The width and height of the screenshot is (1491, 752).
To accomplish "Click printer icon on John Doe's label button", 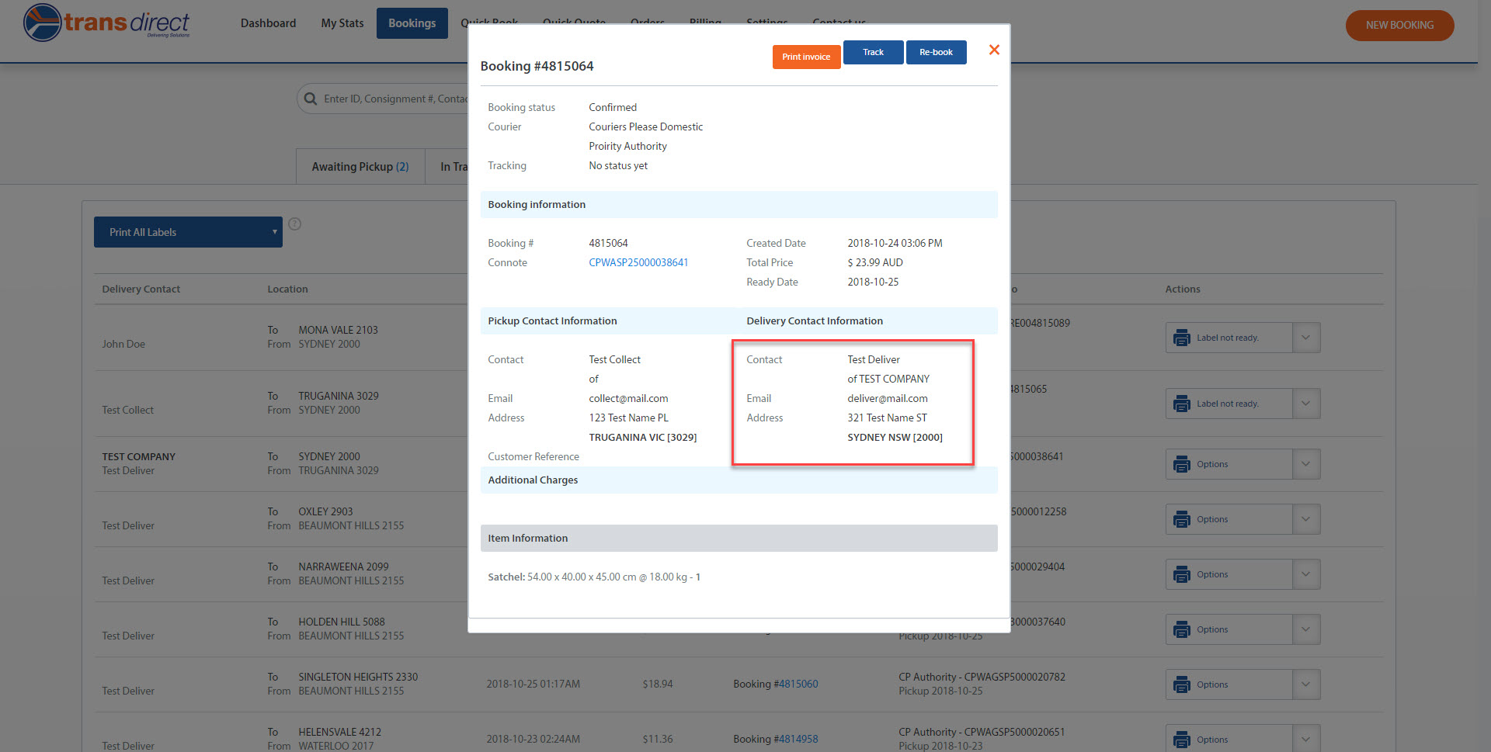I will [1181, 338].
